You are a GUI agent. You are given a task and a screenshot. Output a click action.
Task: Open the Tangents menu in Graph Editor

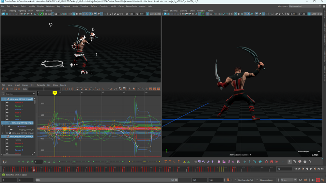41,85
